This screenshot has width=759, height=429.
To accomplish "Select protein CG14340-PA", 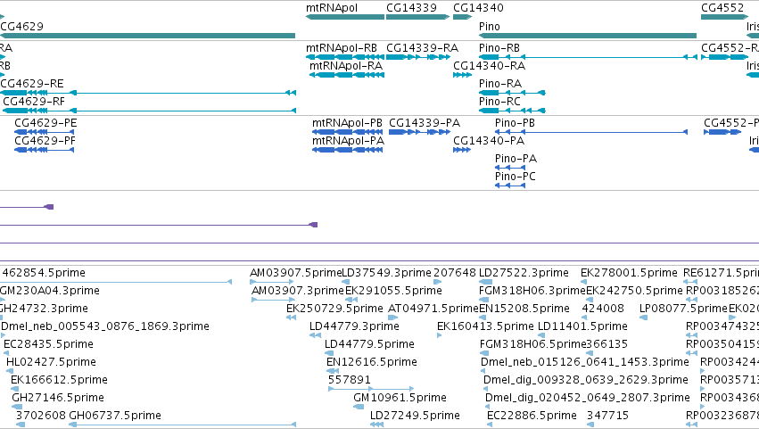I will click(489, 141).
